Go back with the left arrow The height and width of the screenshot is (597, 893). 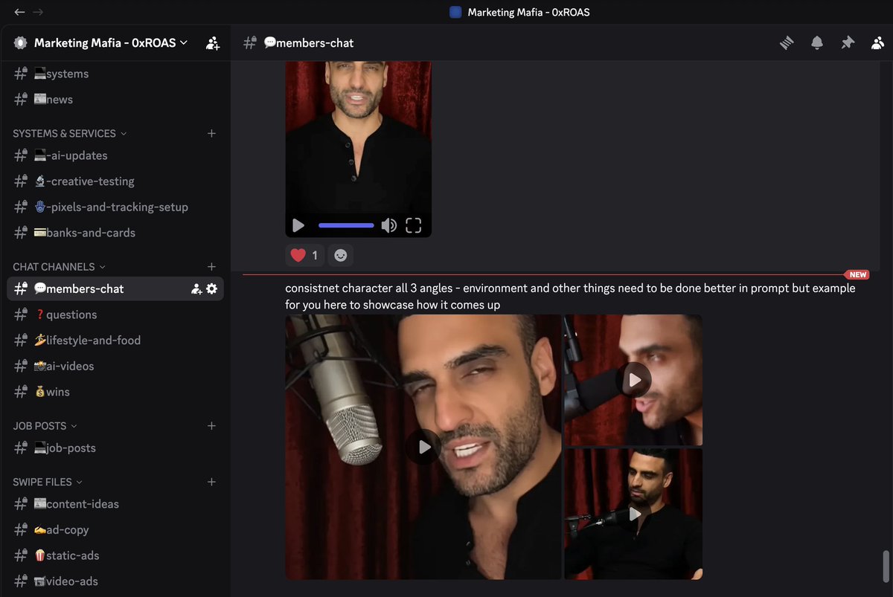click(19, 12)
